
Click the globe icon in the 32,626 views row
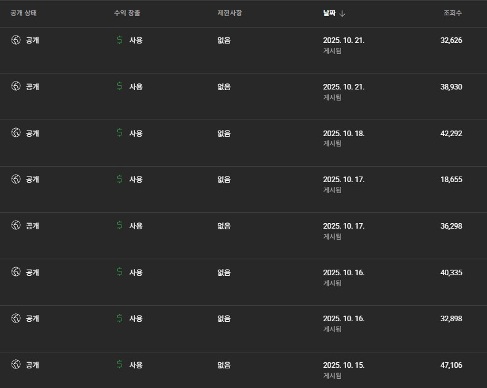[x=16, y=40]
